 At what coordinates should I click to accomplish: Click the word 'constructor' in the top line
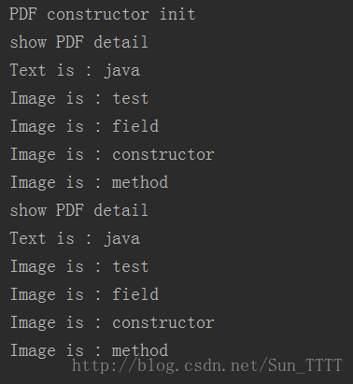98,15
